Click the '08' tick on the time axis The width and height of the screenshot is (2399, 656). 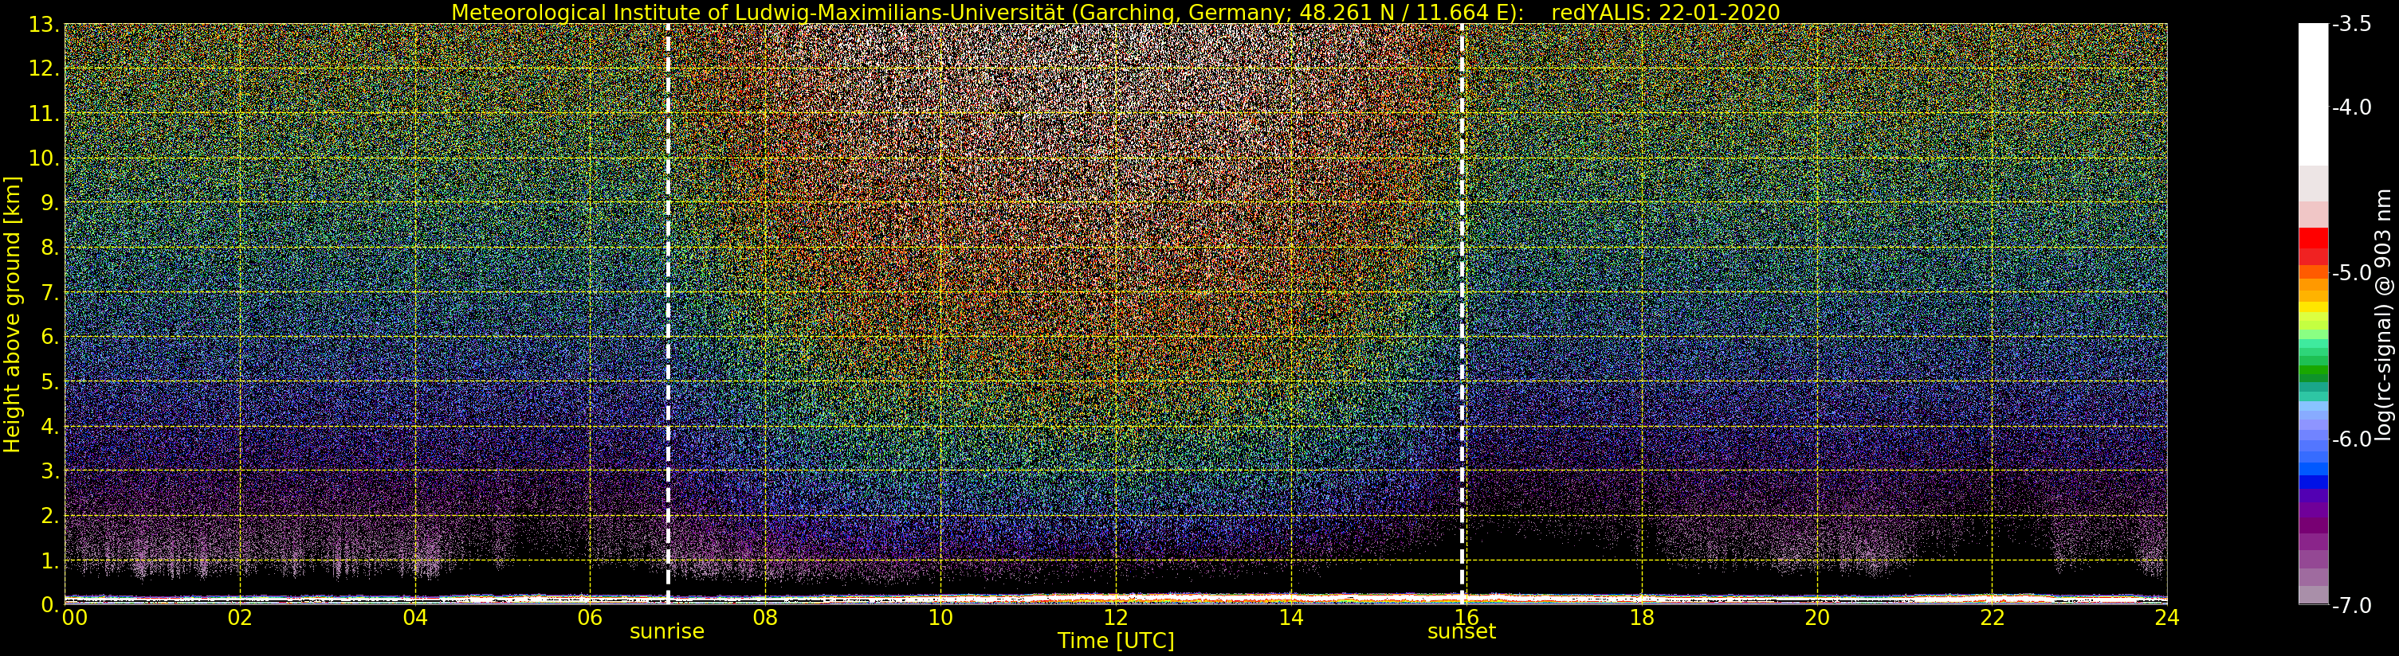(764, 618)
